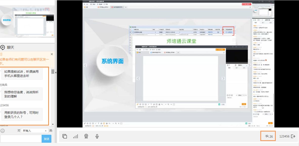Click the chat message input field
Viewport: 299px width, 146px height.
click(21, 139)
